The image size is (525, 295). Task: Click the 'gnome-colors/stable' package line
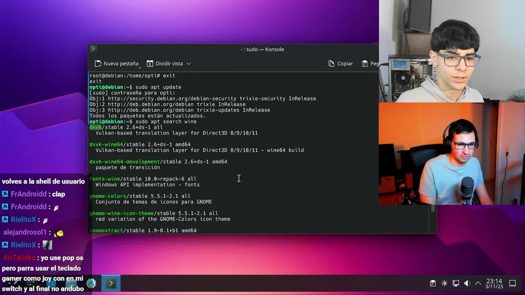[x=140, y=196]
